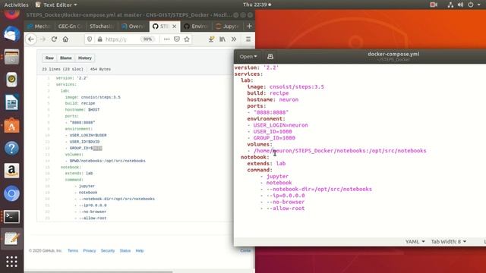Open Help from the dock
The image size is (486, 273).
11,149
